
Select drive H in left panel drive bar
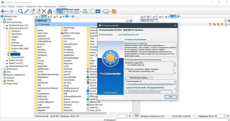[62, 17]
